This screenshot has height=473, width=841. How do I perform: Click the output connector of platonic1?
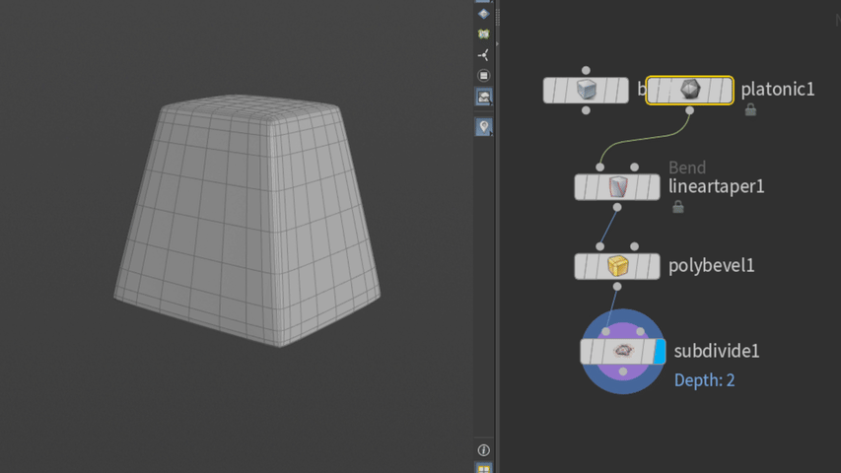click(690, 110)
